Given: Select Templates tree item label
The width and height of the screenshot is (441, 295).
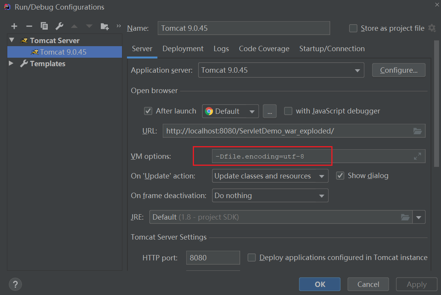Looking at the screenshot, I should 48,63.
